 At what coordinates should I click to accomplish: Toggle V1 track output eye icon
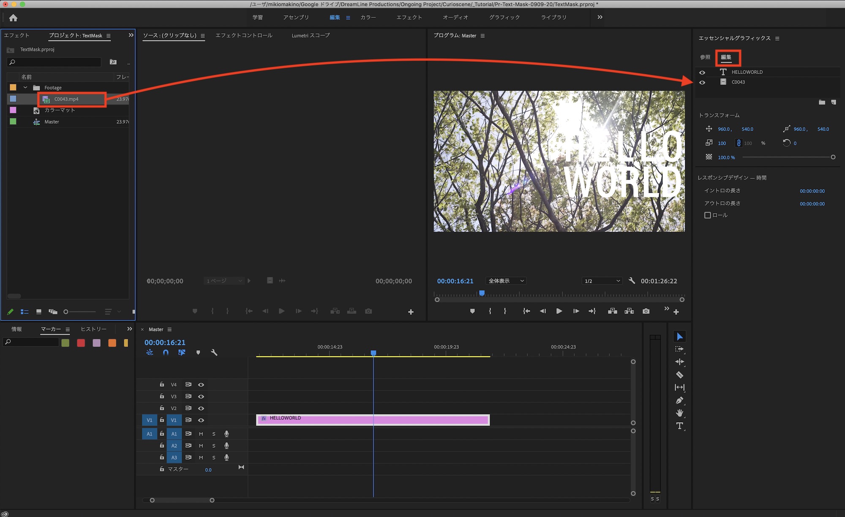(201, 420)
